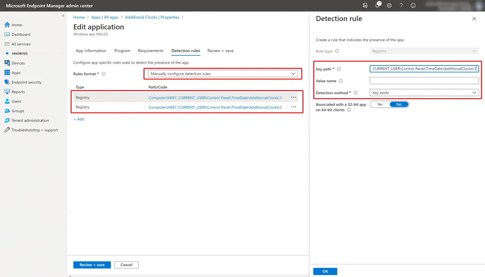Open Tenant administration in the sidebar
The image size is (485, 277).
tap(30, 121)
